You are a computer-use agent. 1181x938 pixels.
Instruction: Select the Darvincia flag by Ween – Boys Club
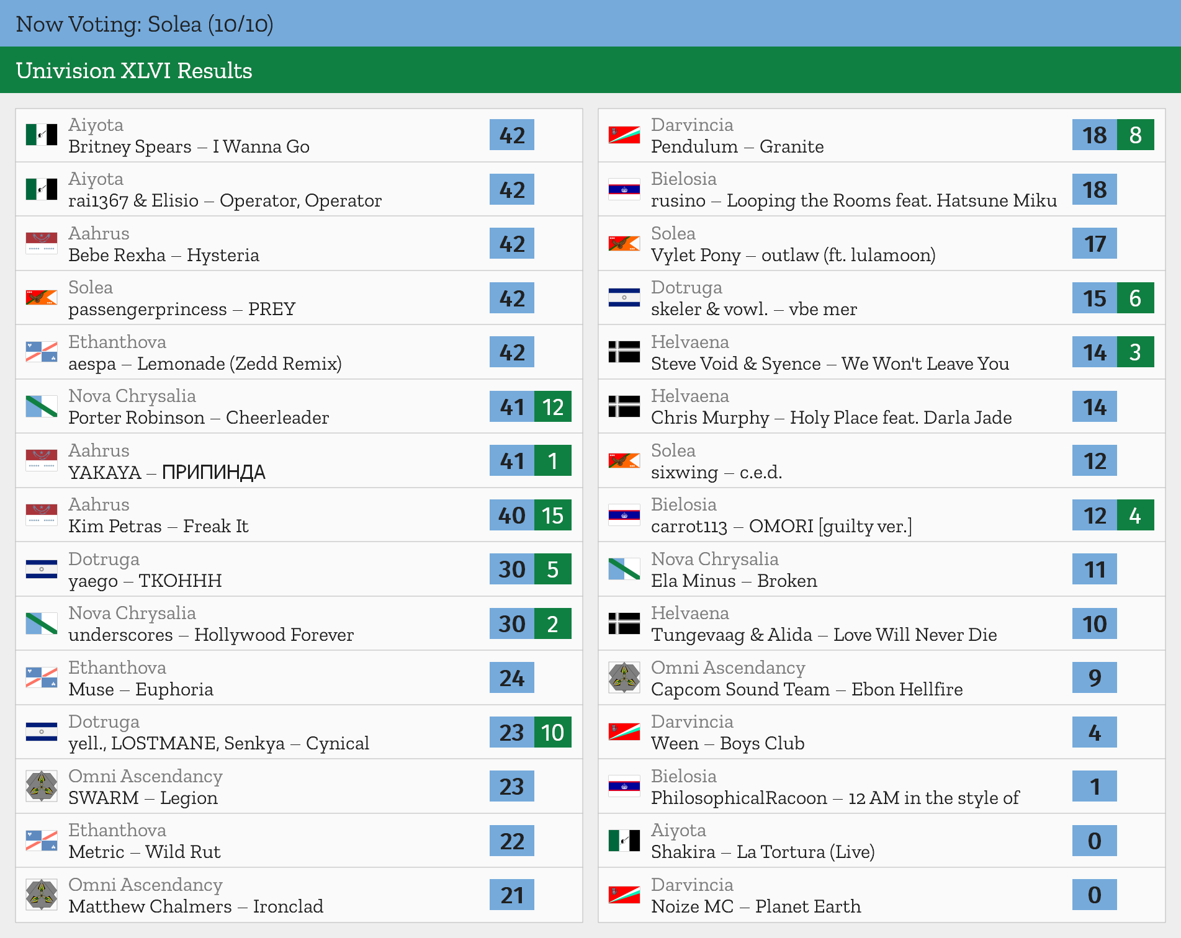coord(624,732)
